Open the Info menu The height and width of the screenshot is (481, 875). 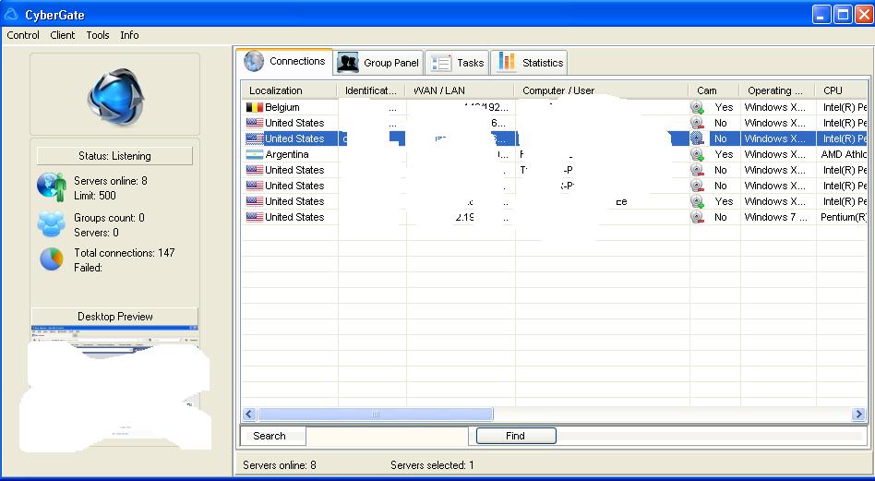pyautogui.click(x=129, y=35)
